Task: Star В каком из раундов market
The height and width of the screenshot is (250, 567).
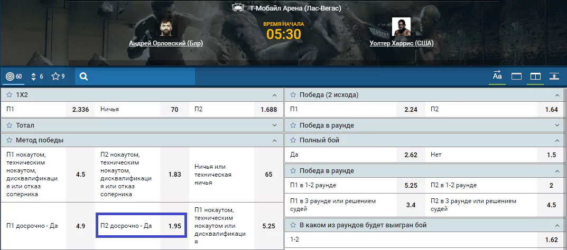Action: click(293, 225)
